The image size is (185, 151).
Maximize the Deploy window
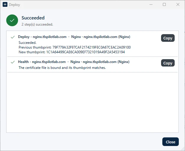pyautogui.click(x=164, y=5)
